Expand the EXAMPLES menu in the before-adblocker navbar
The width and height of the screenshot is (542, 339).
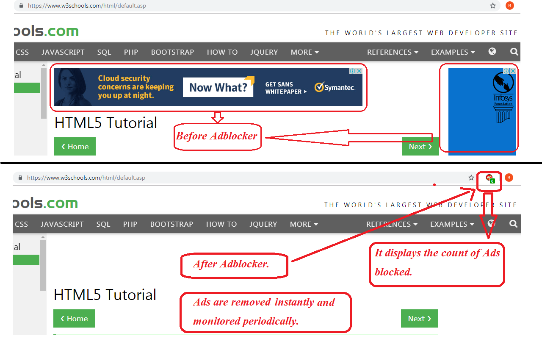(453, 52)
